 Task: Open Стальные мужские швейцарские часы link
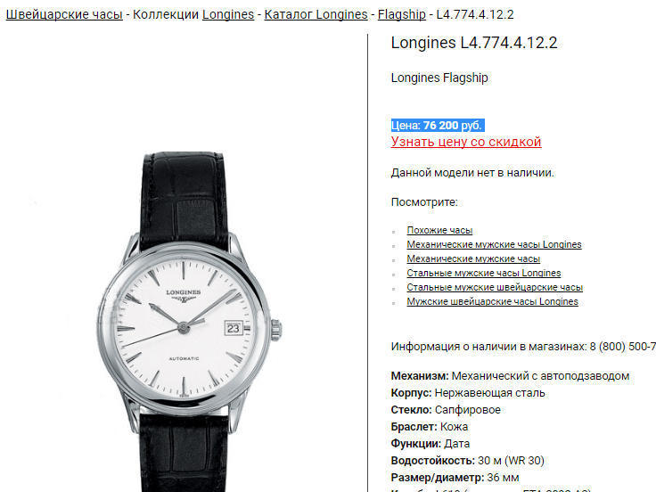point(495,287)
